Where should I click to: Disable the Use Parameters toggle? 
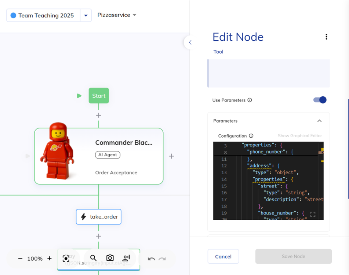pyautogui.click(x=320, y=100)
